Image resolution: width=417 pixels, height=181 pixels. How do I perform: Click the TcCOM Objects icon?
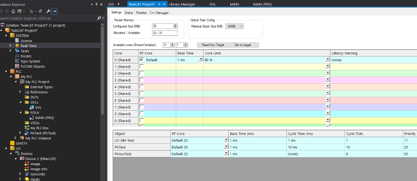coord(17,66)
